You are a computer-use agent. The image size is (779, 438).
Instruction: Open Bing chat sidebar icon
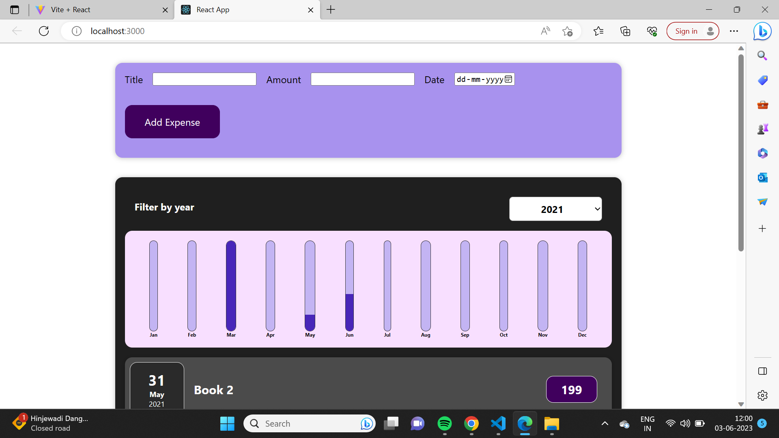(762, 31)
